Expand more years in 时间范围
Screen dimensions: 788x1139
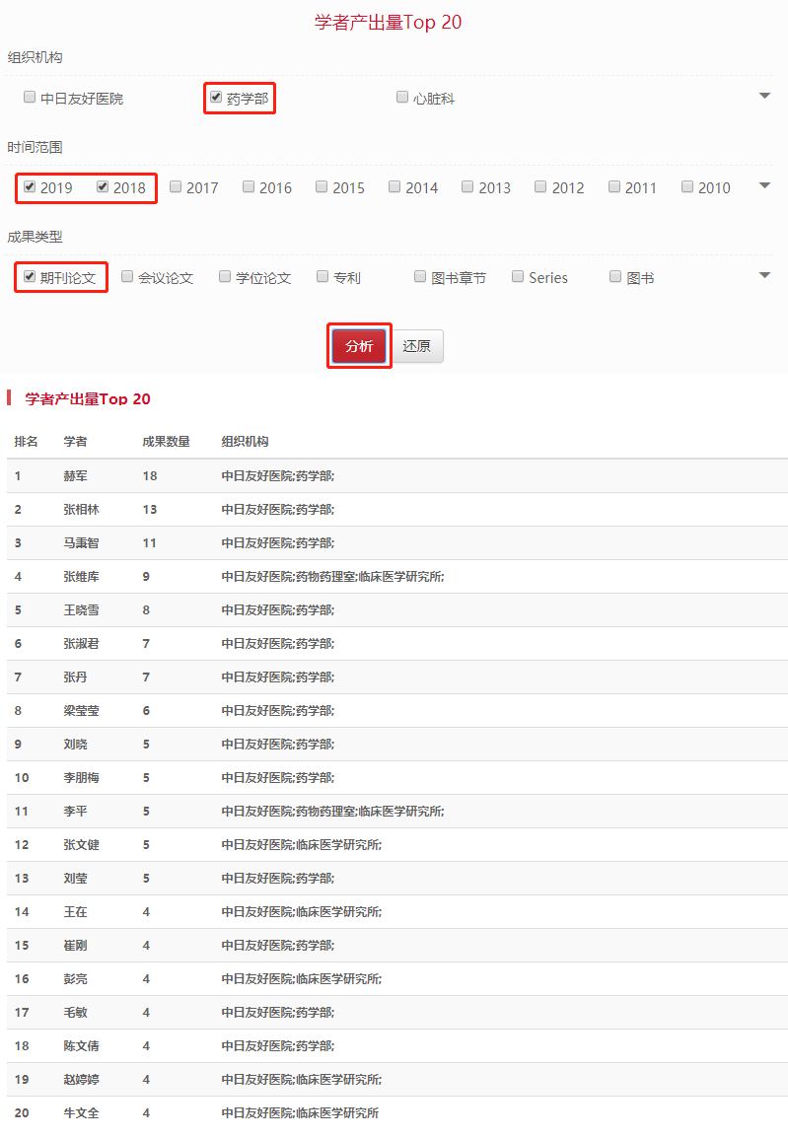(x=764, y=185)
